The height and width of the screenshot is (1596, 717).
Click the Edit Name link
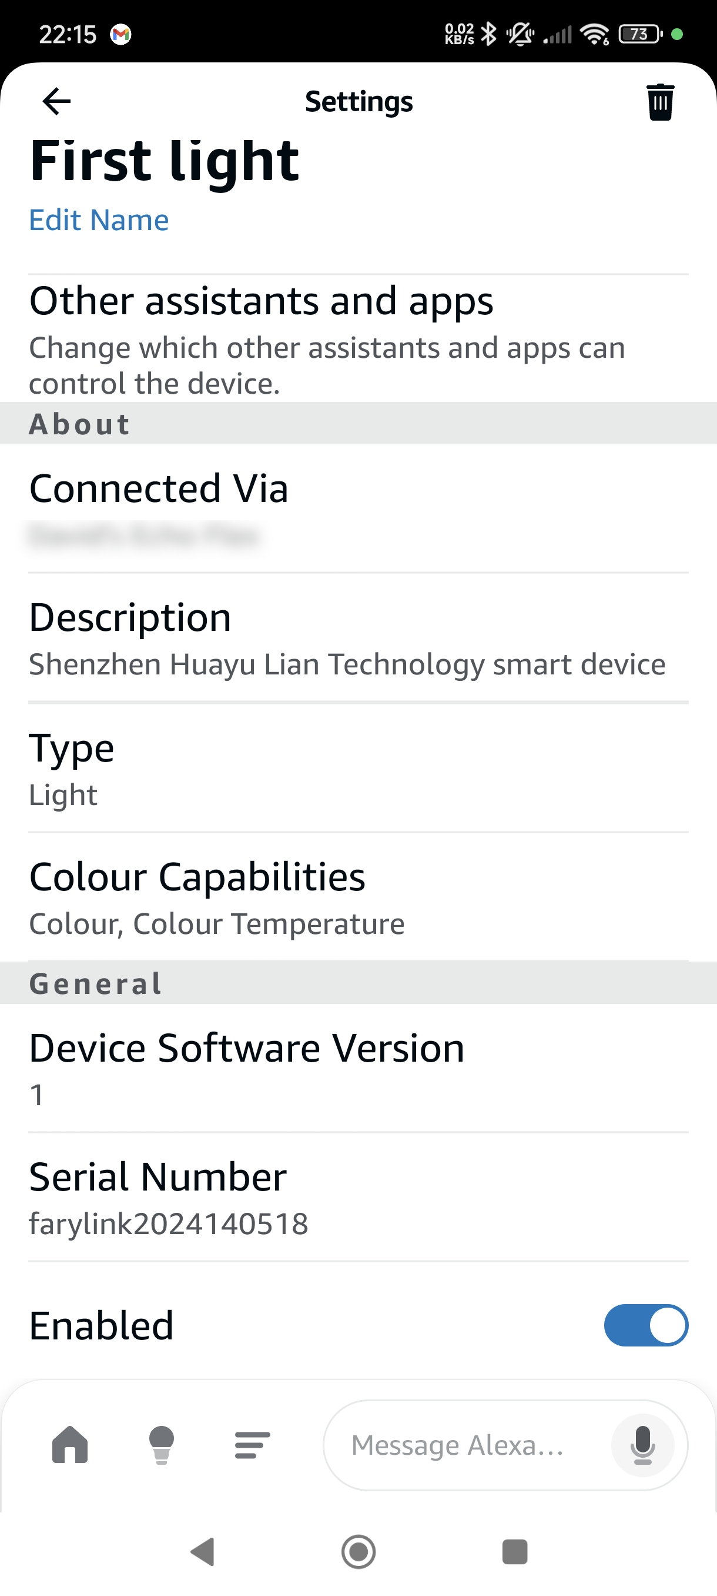pos(99,220)
